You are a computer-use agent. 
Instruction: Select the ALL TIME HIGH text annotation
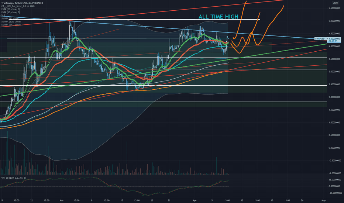[218, 17]
